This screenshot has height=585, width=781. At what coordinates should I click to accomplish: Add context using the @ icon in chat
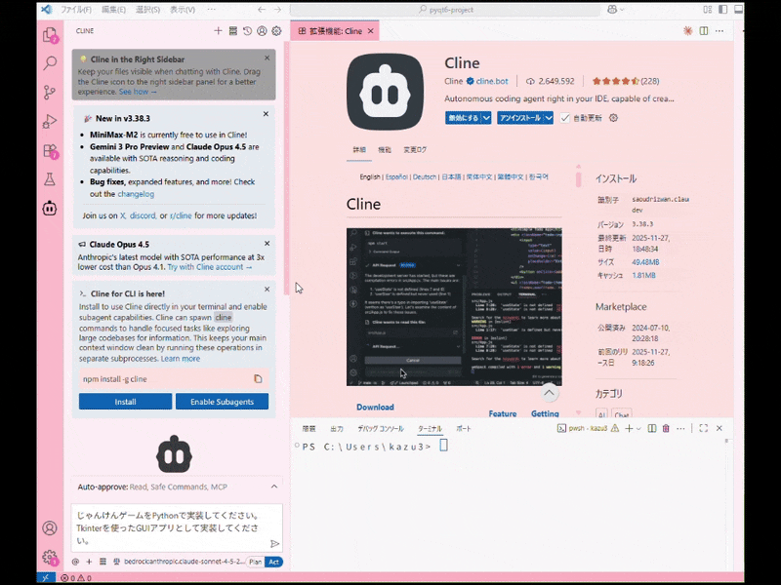[x=75, y=562]
